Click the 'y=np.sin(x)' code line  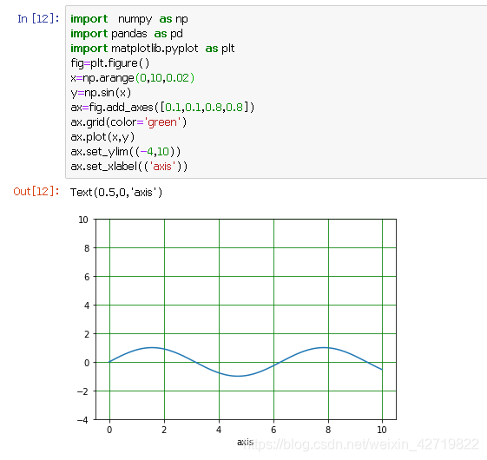(101, 93)
